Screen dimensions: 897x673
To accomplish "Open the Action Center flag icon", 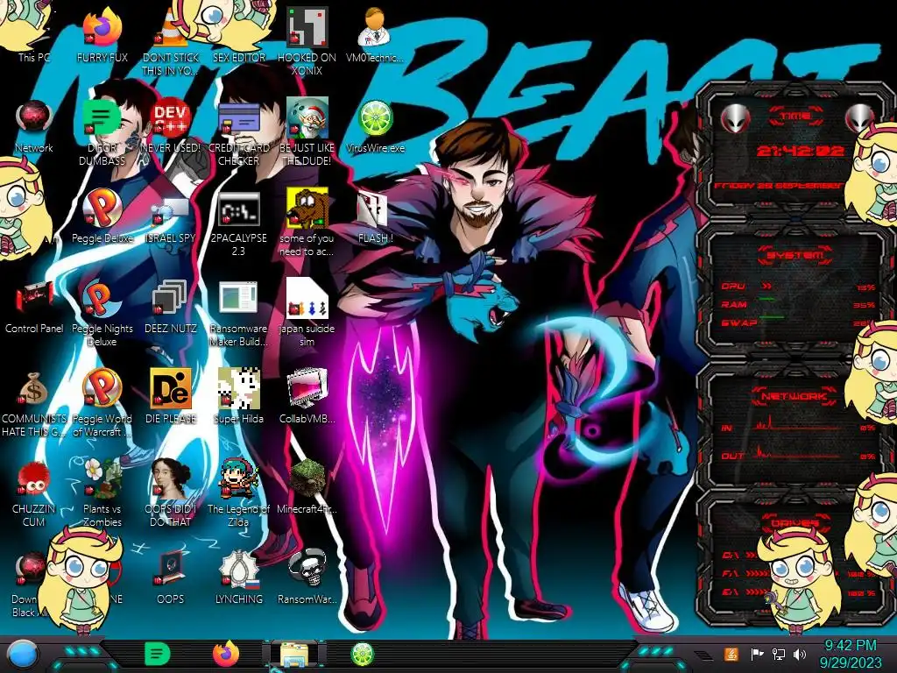I will (x=758, y=654).
